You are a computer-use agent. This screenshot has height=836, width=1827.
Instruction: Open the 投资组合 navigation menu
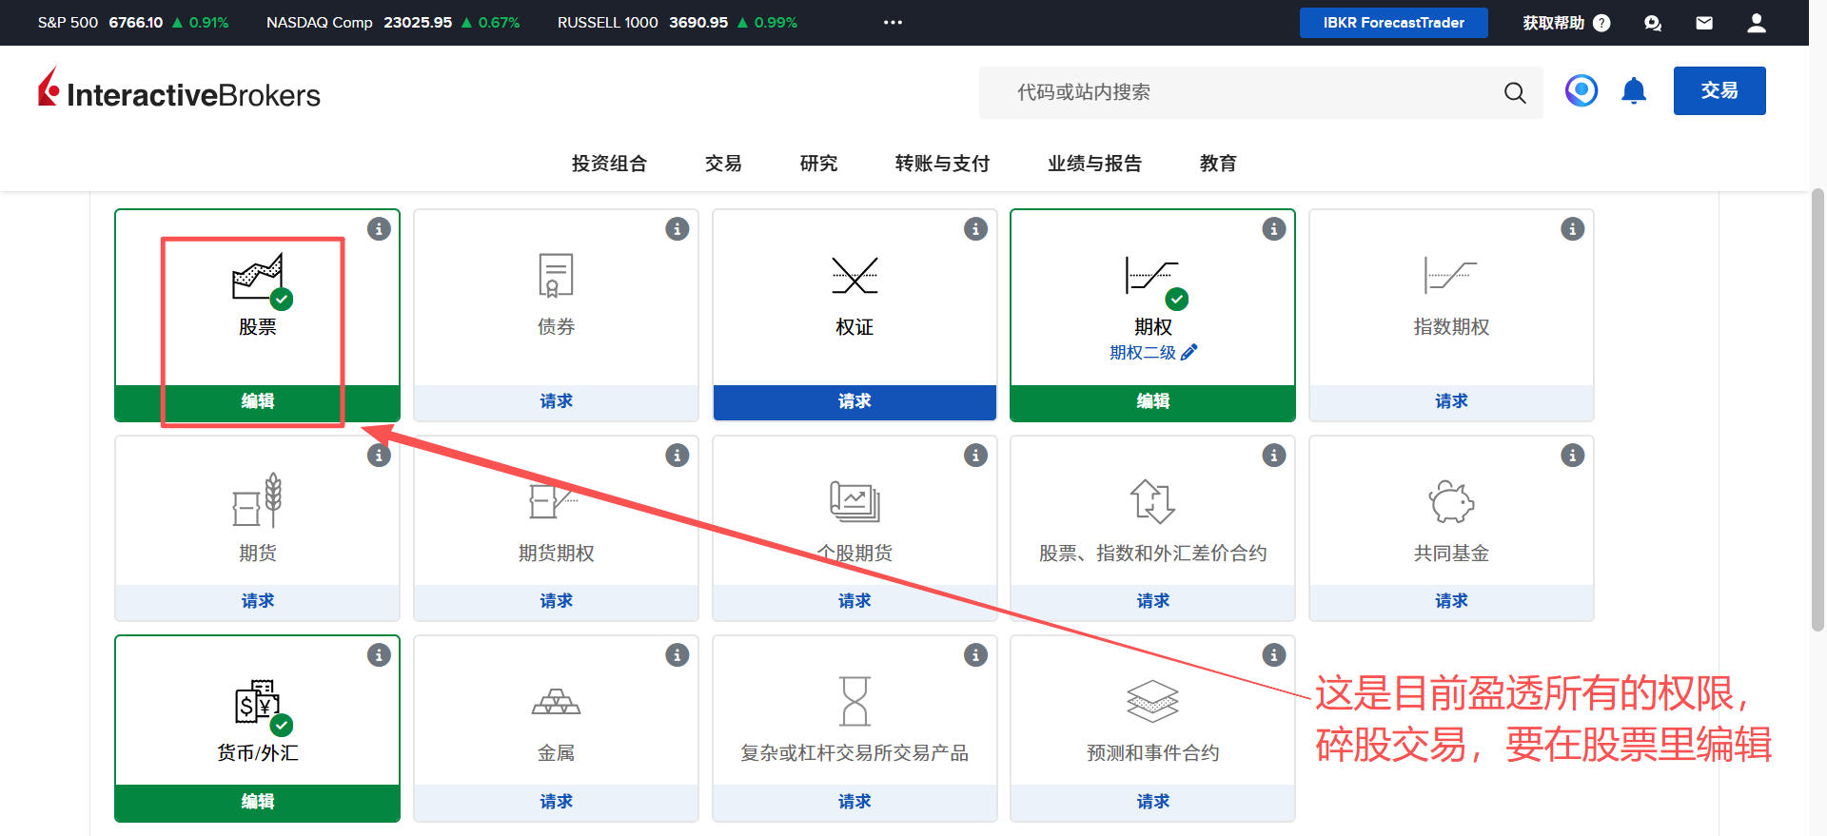tap(609, 164)
